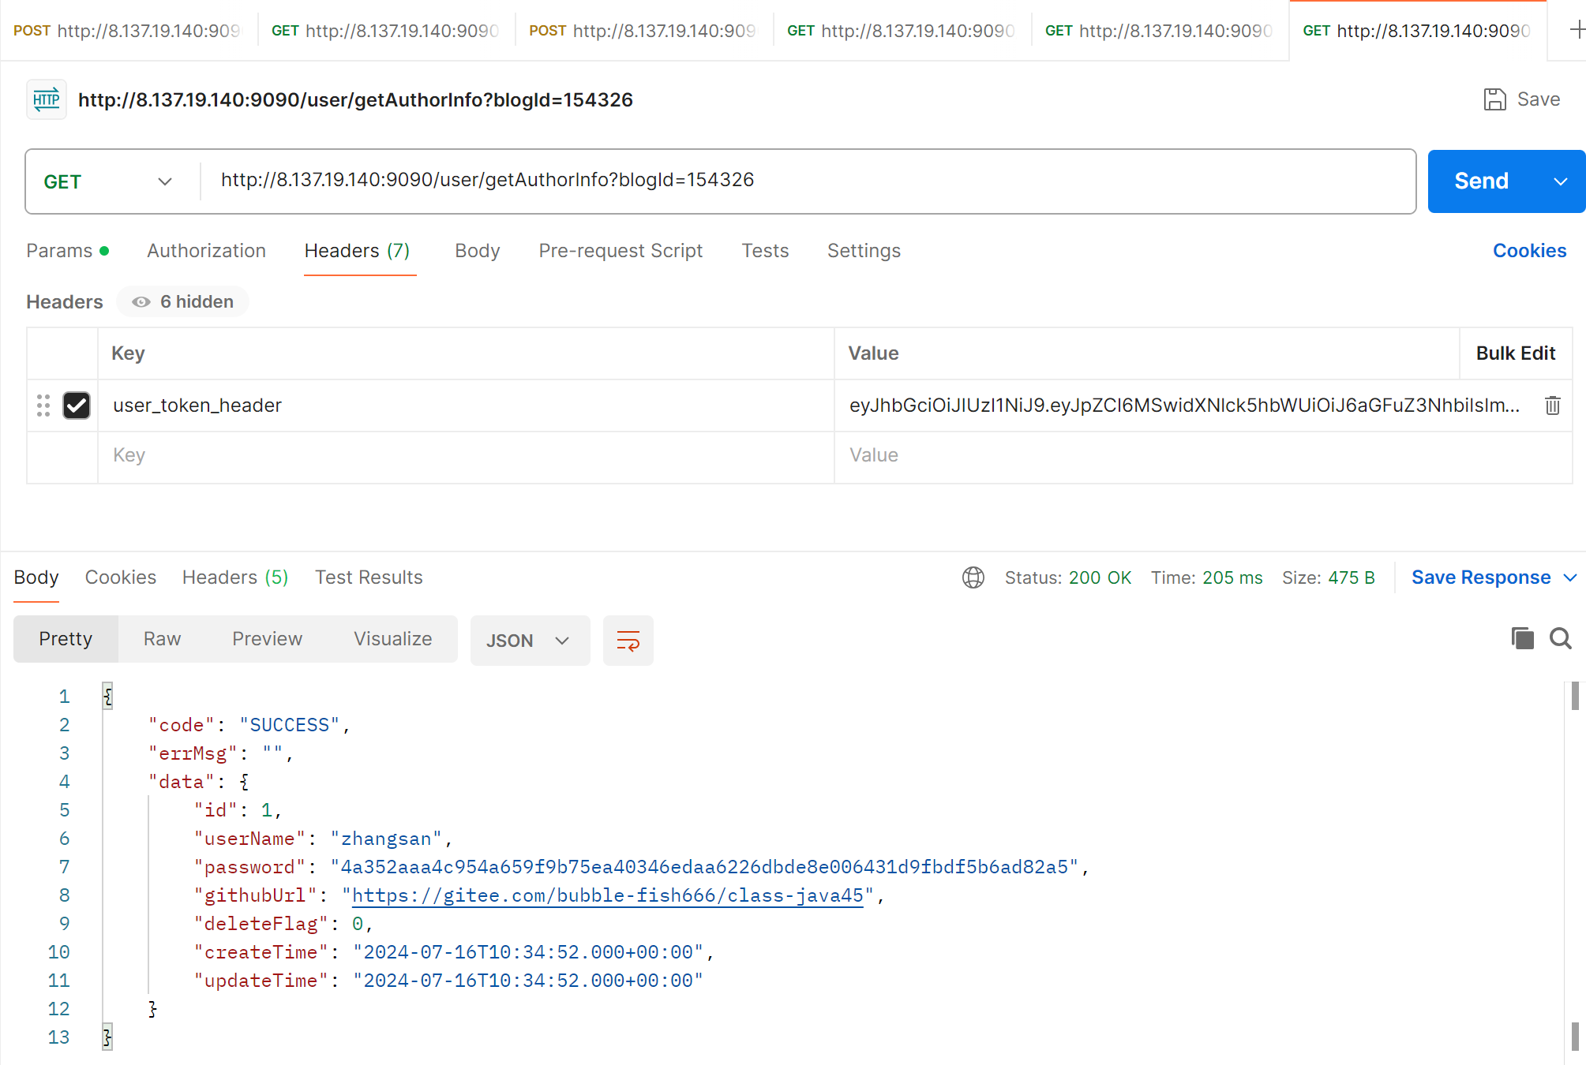Select the Headers (7) request tab
The image size is (1586, 1065).
click(357, 251)
